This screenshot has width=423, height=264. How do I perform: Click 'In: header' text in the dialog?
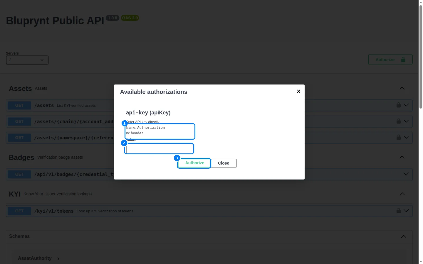click(x=135, y=133)
